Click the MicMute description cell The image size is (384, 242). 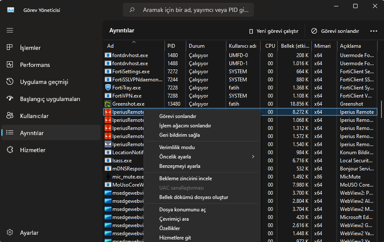[x=350, y=176]
